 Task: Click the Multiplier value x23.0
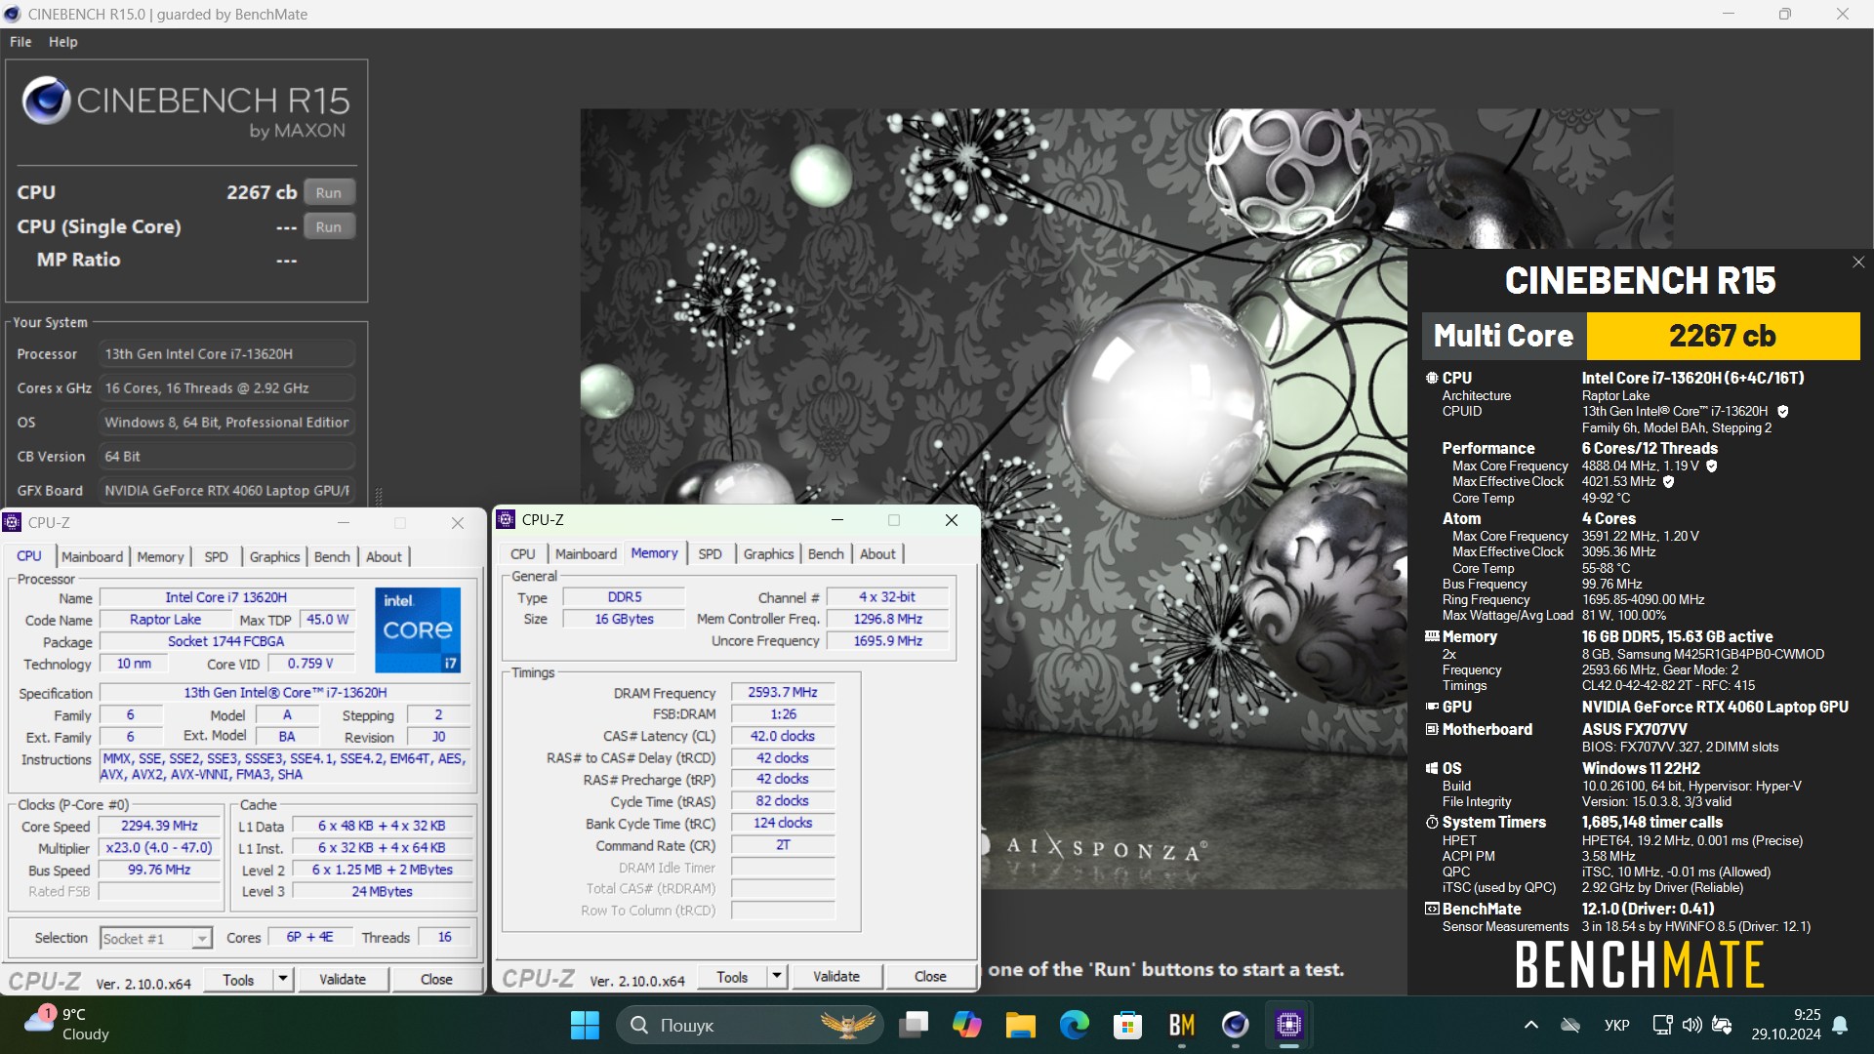pos(160,848)
